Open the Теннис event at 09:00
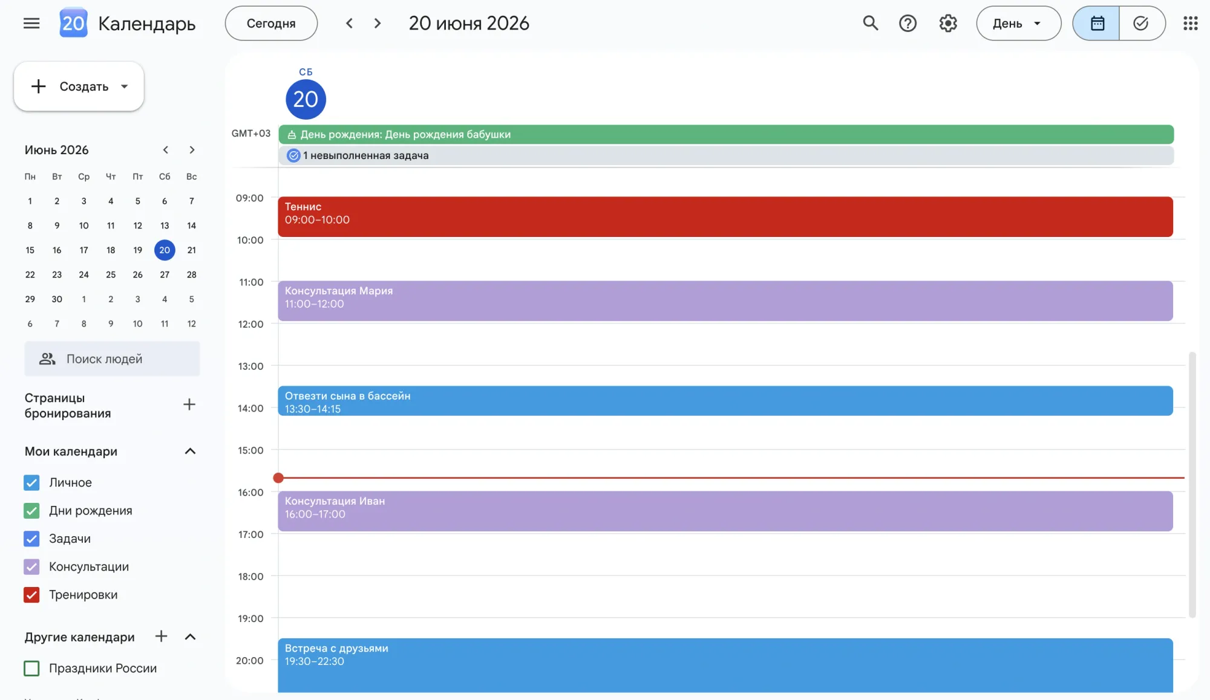Screen dimensions: 1210x700 coord(725,216)
